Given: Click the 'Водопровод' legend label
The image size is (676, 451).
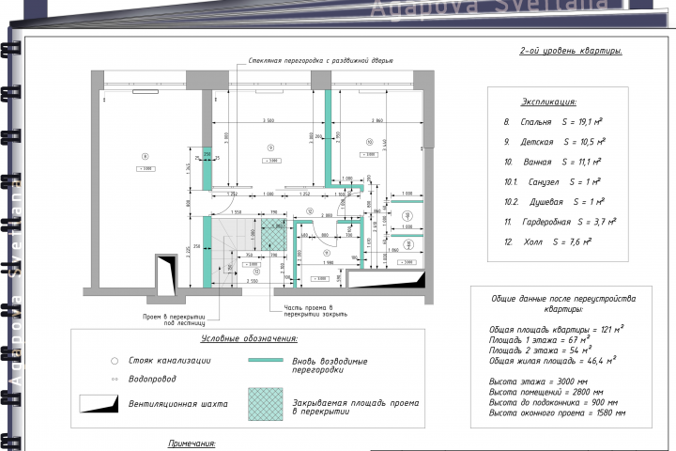Looking at the screenshot, I should tap(152, 379).
